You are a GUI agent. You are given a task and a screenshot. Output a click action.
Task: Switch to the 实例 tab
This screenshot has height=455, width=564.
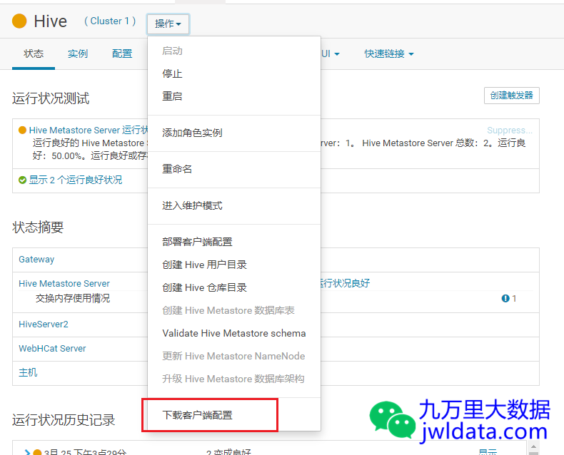pyautogui.click(x=78, y=54)
